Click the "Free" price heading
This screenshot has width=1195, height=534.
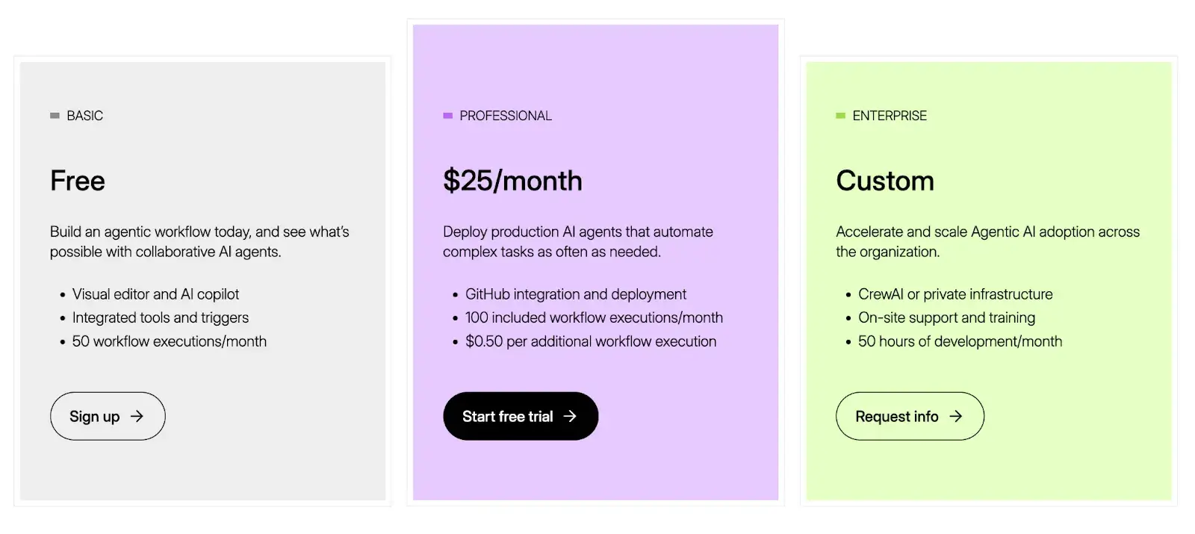pyautogui.click(x=78, y=181)
